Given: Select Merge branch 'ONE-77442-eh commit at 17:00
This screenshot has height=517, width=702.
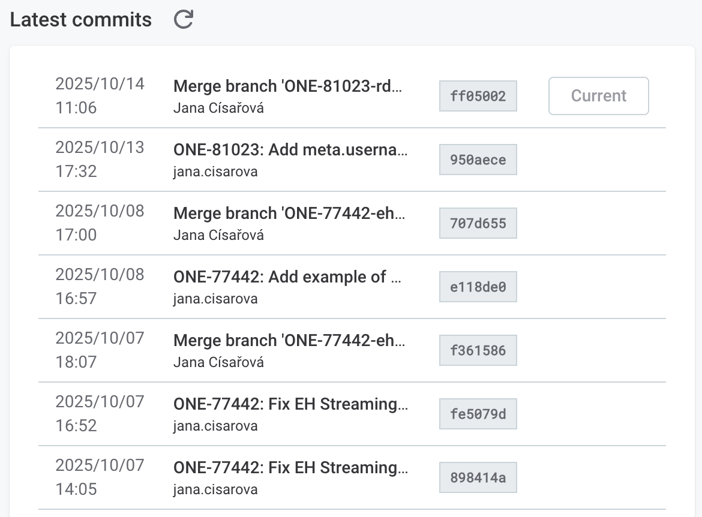Looking at the screenshot, I should point(289,213).
